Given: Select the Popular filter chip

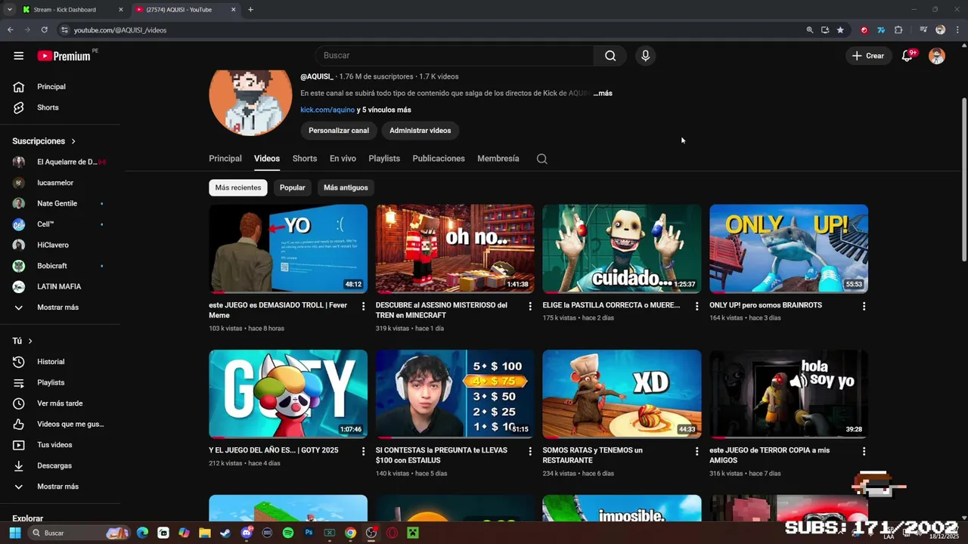Looking at the screenshot, I should pyautogui.click(x=293, y=187).
